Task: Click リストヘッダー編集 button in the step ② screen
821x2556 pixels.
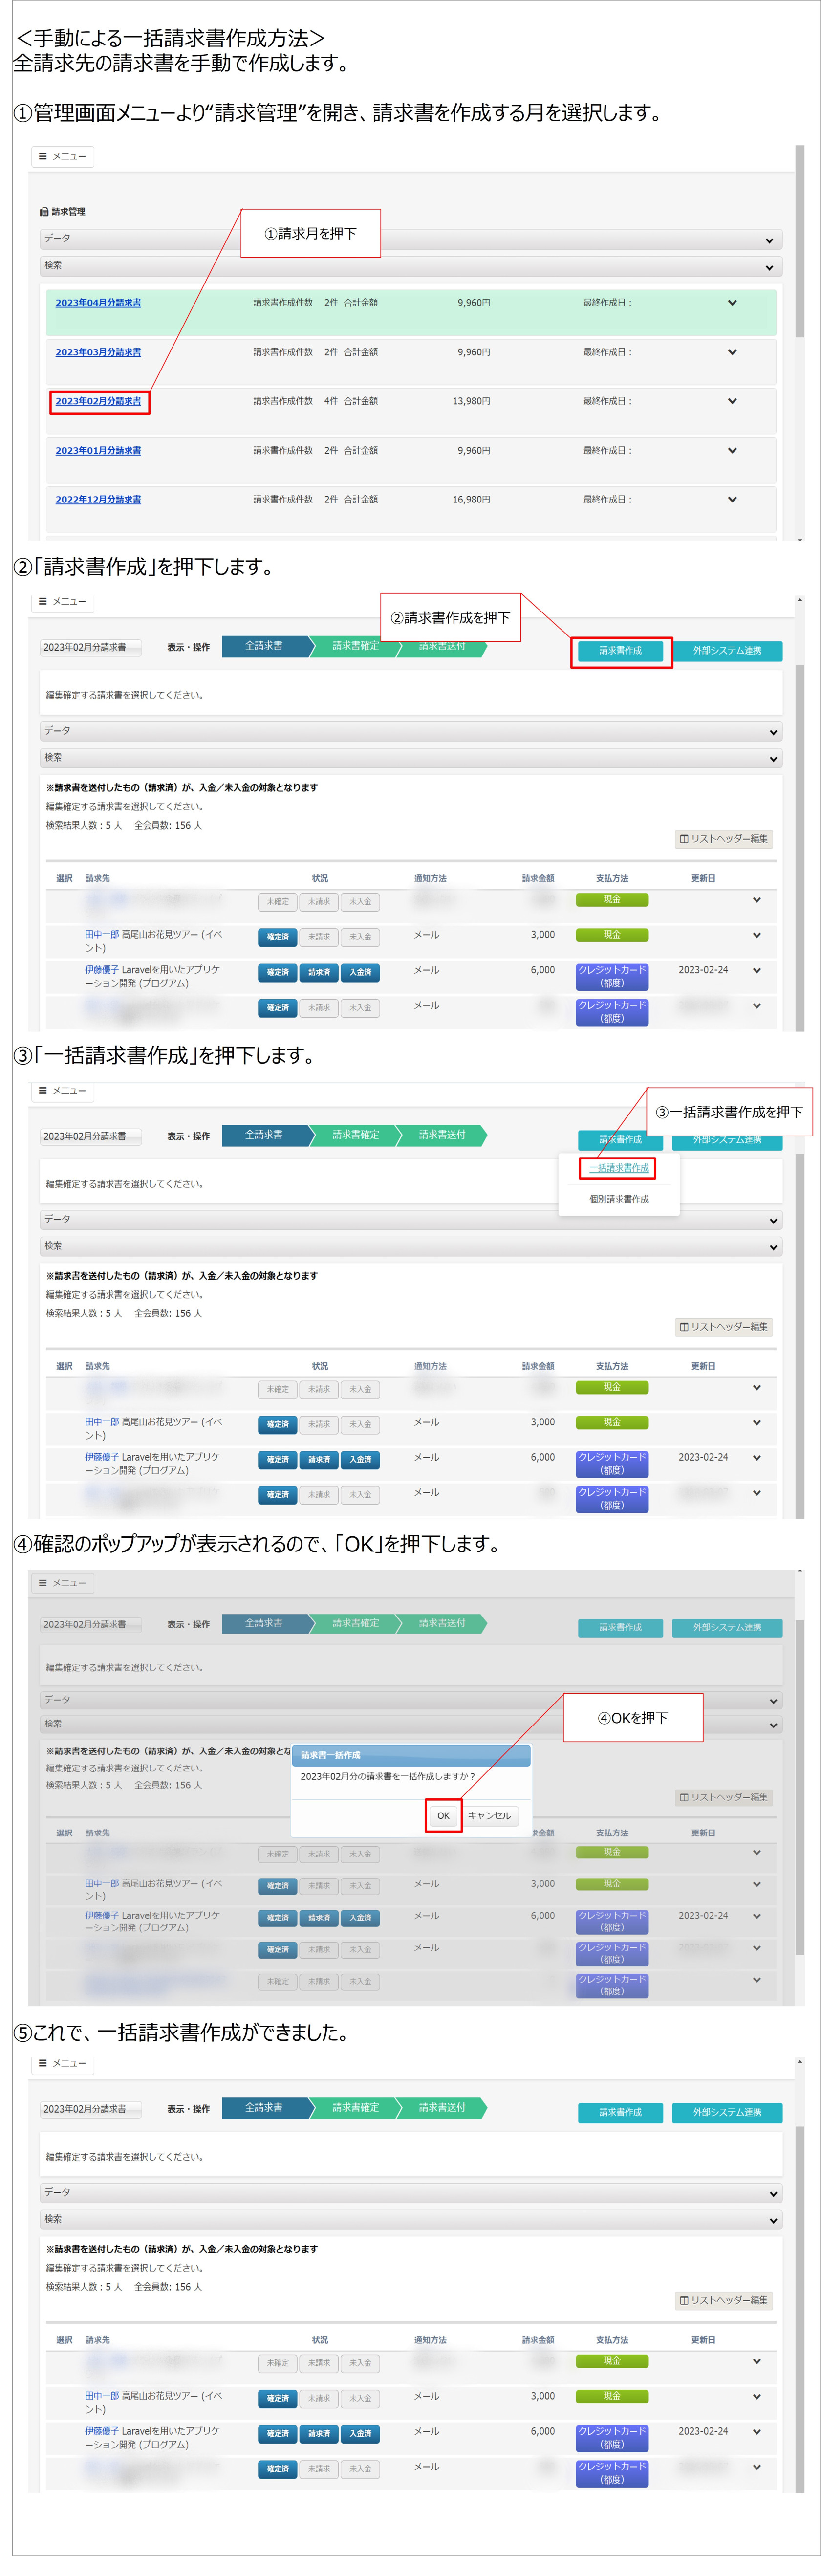Action: coord(724,839)
